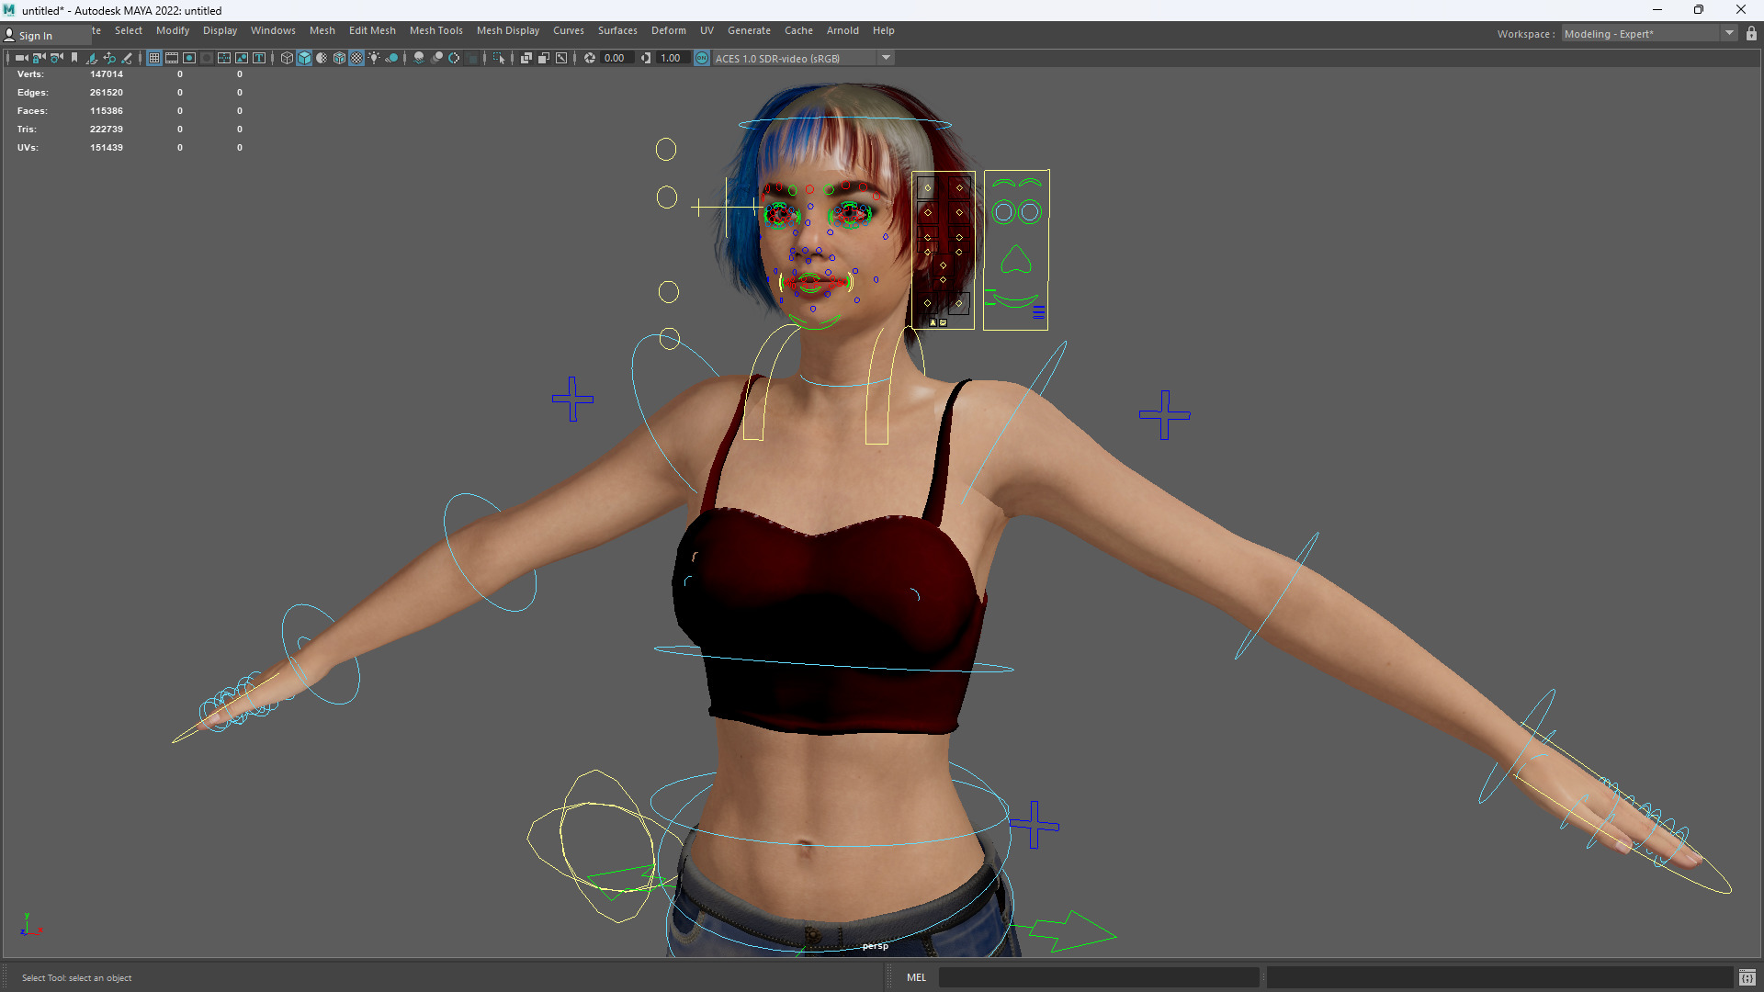Click Use Default Material sphere icon
Viewport: 1764px width, 992px height.
(x=322, y=58)
